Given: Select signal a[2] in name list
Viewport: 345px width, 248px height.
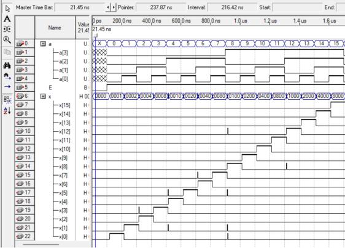Looking at the screenshot, I should pos(63,61).
